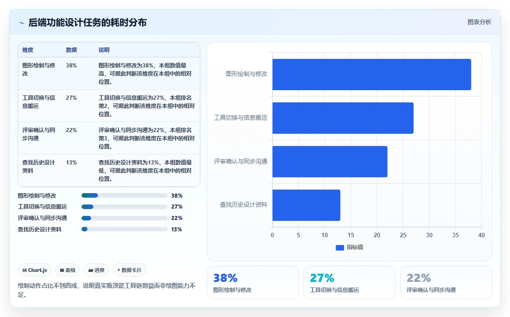Screen dimensions: 510x317
Task: Click the x-axis tick label 40
Action: point(481,235)
